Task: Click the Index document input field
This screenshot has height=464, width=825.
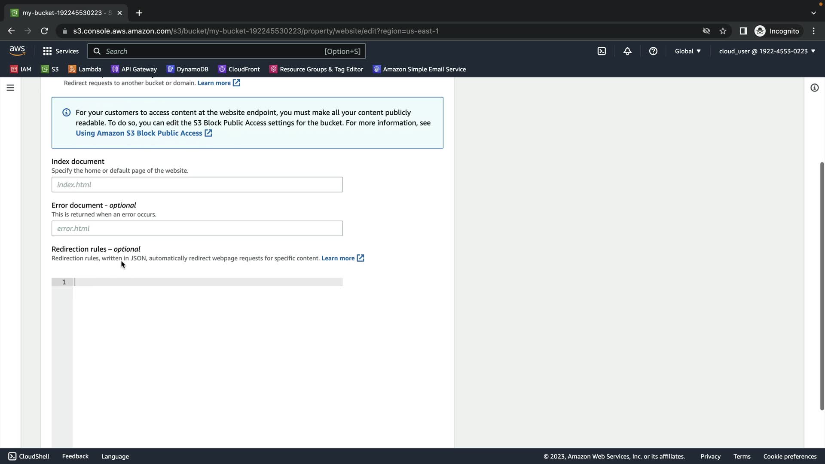Action: (x=197, y=185)
